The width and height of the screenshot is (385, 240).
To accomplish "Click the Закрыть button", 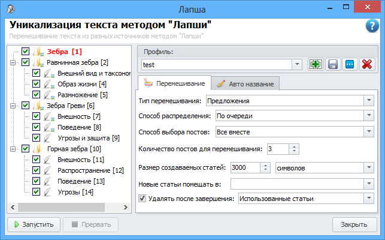I will (354, 225).
